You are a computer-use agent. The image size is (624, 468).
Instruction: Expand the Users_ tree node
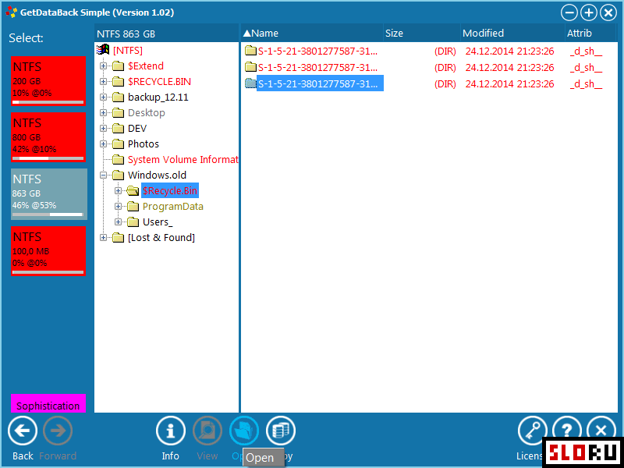[x=119, y=222]
